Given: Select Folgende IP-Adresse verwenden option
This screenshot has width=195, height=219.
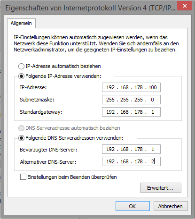Looking at the screenshot, I should point(21,76).
